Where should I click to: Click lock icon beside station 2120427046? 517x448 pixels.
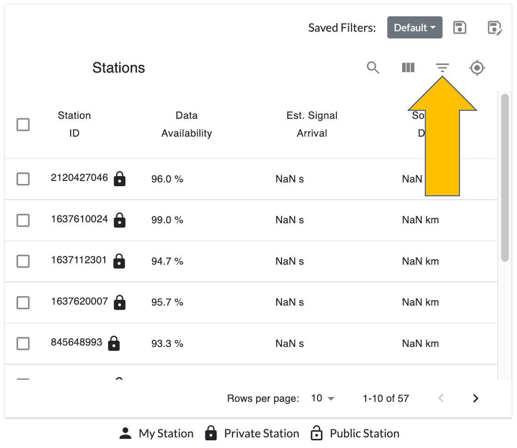120,179
